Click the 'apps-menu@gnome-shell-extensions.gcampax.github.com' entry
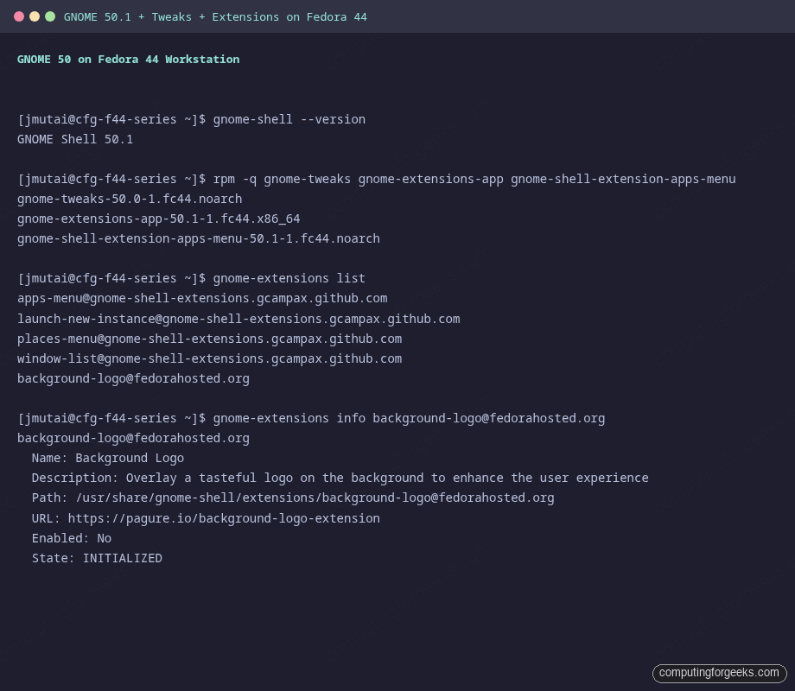Image resolution: width=795 pixels, height=691 pixels. pyautogui.click(x=202, y=299)
